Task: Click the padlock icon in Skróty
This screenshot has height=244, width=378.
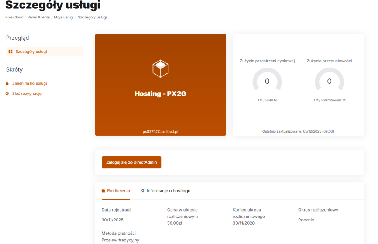Action: point(7,83)
